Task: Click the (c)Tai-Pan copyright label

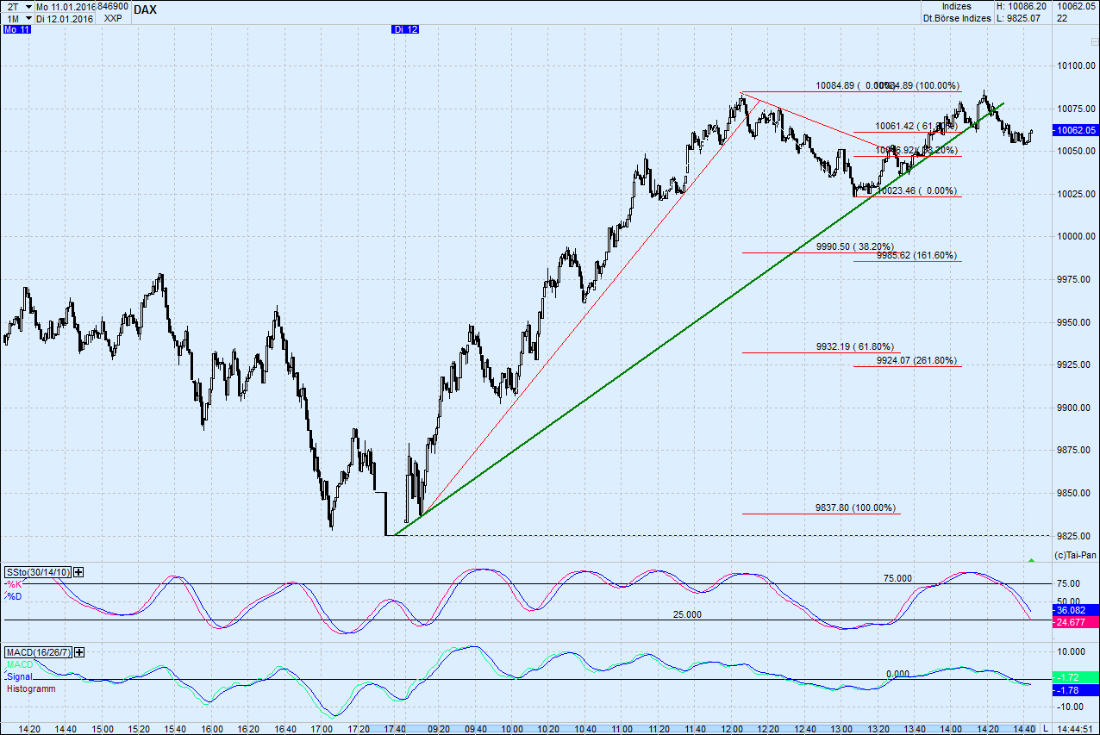Action: click(1075, 552)
